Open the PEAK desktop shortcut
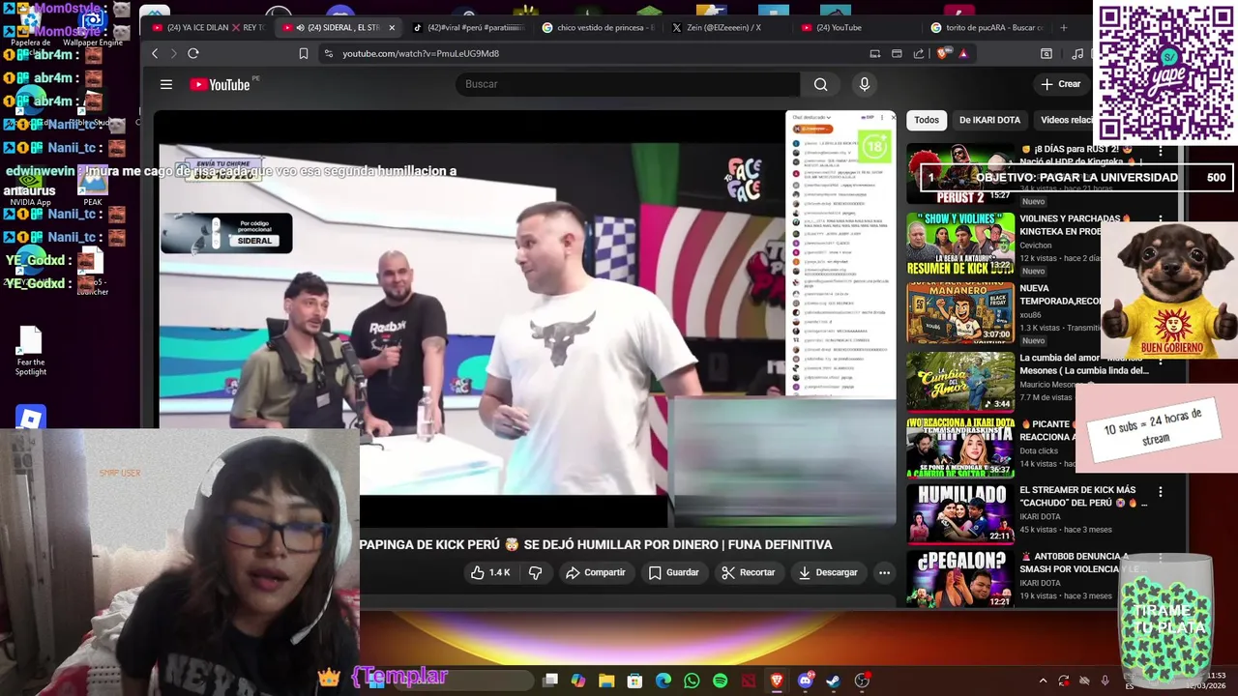The image size is (1238, 696). (93, 185)
